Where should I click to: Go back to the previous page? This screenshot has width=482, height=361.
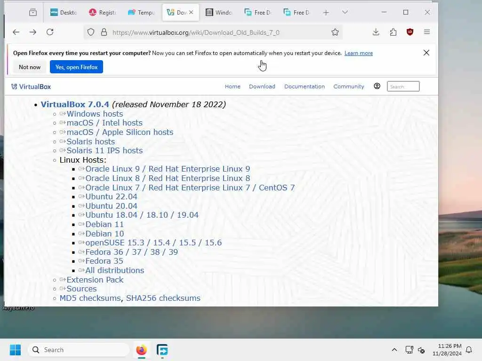[x=16, y=32]
